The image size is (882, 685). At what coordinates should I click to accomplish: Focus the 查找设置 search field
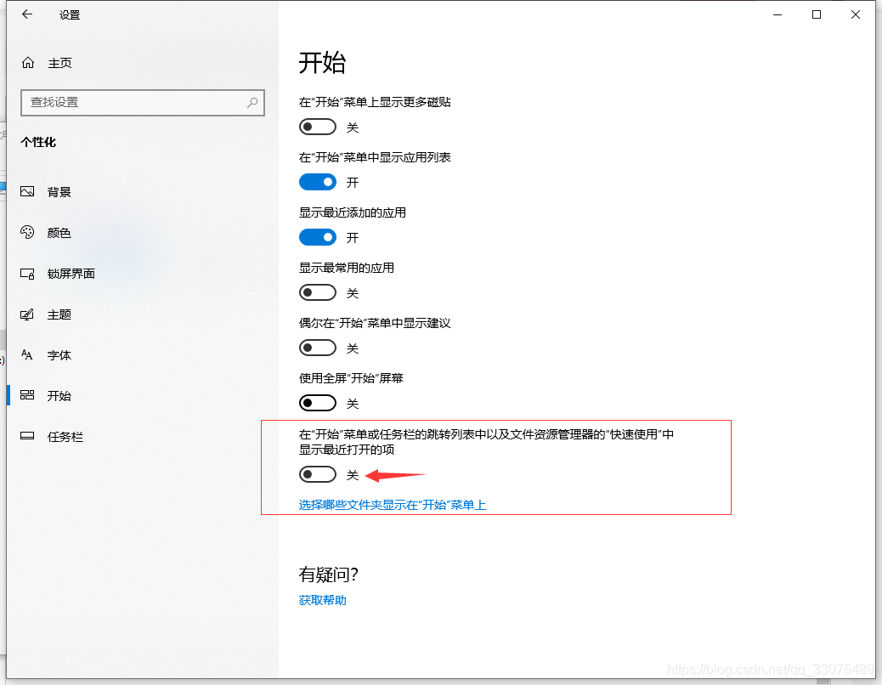click(x=143, y=102)
